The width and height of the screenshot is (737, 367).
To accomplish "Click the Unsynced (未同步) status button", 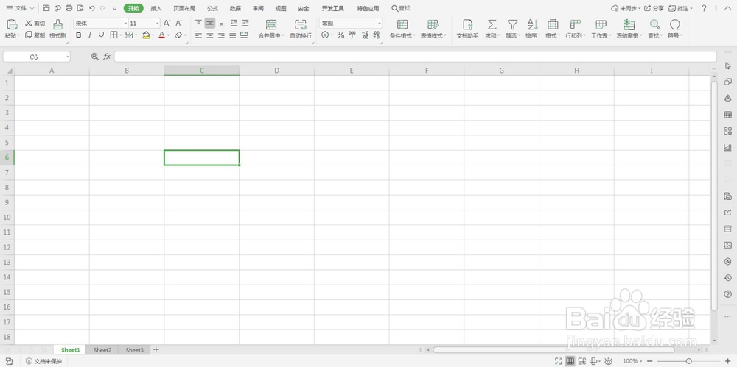I will point(626,8).
